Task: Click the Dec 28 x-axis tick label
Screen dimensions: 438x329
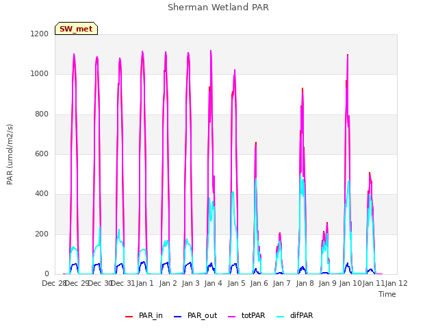Action: (x=53, y=283)
